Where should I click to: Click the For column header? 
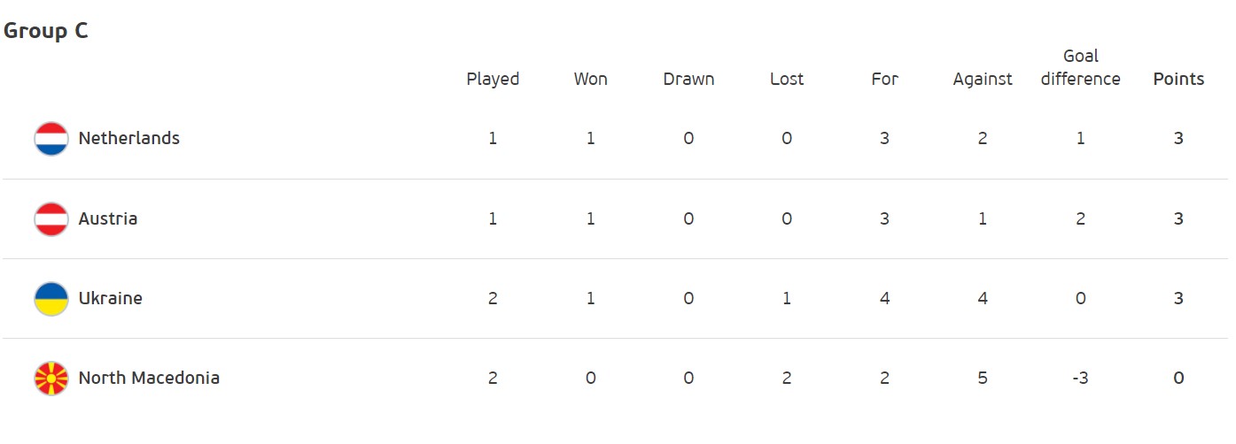(884, 79)
